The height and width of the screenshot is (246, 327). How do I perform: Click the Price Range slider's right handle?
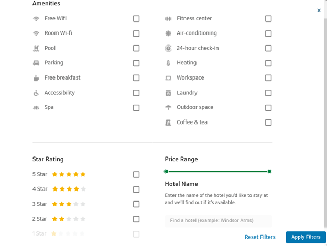point(269,171)
